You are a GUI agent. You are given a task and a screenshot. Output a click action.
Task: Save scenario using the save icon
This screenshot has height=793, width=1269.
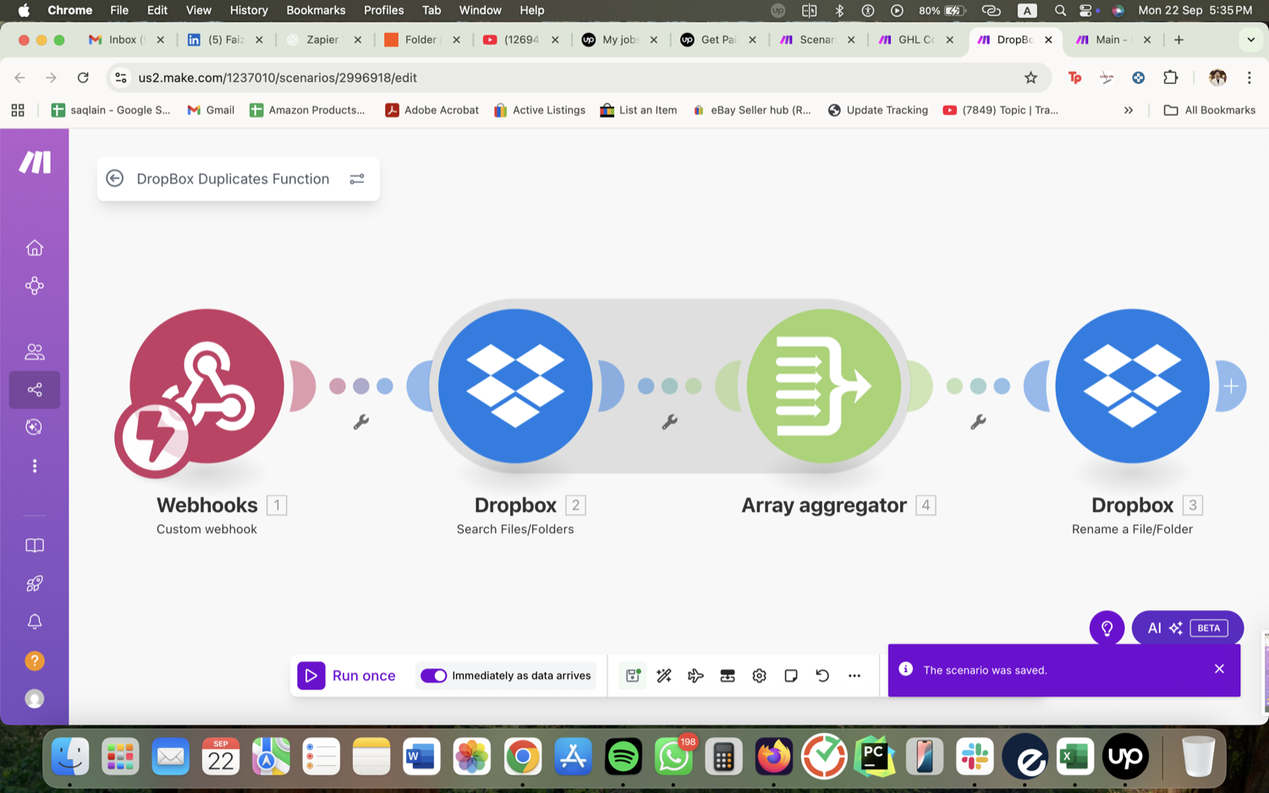633,675
